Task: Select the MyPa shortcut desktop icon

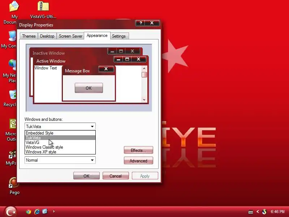Action: point(12,154)
